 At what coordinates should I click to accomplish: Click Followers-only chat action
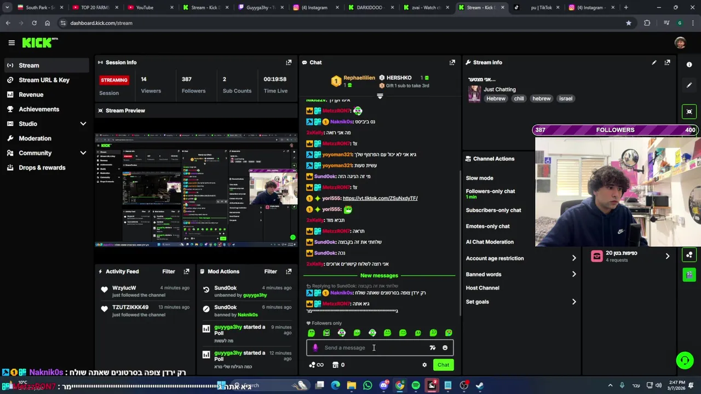pos(490,192)
